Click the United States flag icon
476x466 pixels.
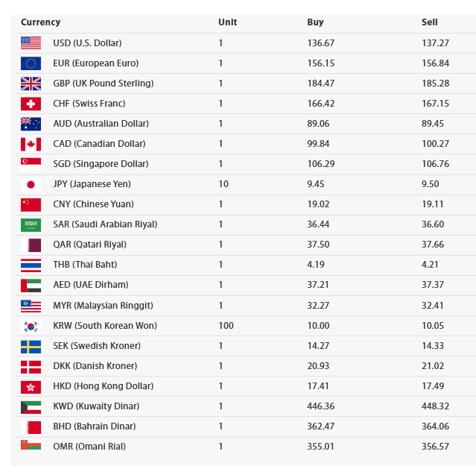(x=31, y=42)
